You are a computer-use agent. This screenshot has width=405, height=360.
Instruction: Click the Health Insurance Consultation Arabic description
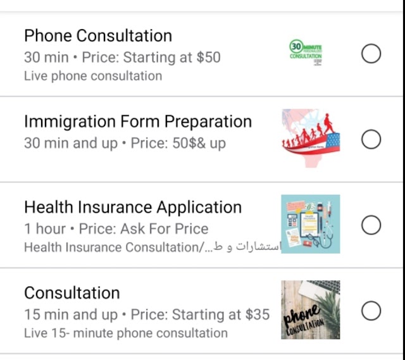coord(152,247)
